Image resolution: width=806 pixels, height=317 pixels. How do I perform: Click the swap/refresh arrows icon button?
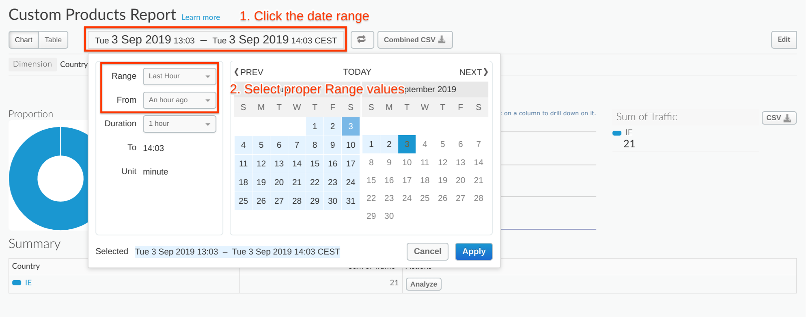click(362, 40)
